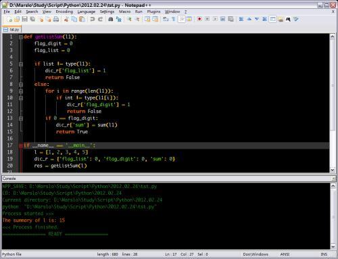The width and height of the screenshot is (338, 259).
Task: Click the Cut scissors toolbar icon
Action: (x=66, y=19)
